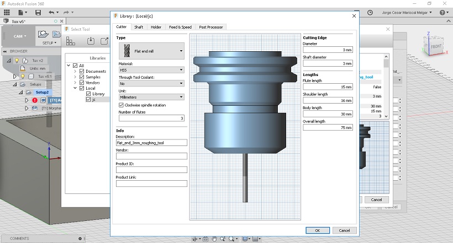Click the Zoom Window magnifier icon
The image size is (453, 243).
(232, 239)
